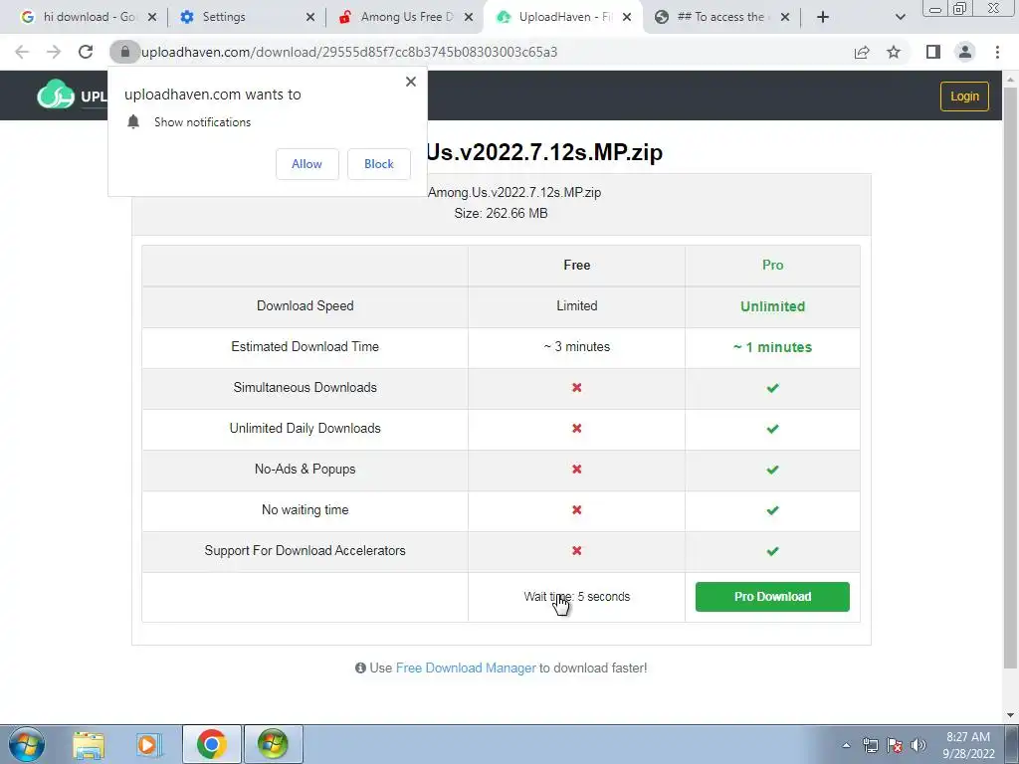
Task: Click 'Size: 262.66 MB' text
Action: (x=501, y=213)
